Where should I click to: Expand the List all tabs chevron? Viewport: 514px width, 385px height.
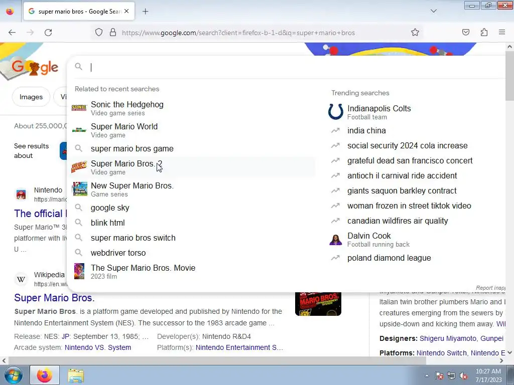[x=433, y=12]
